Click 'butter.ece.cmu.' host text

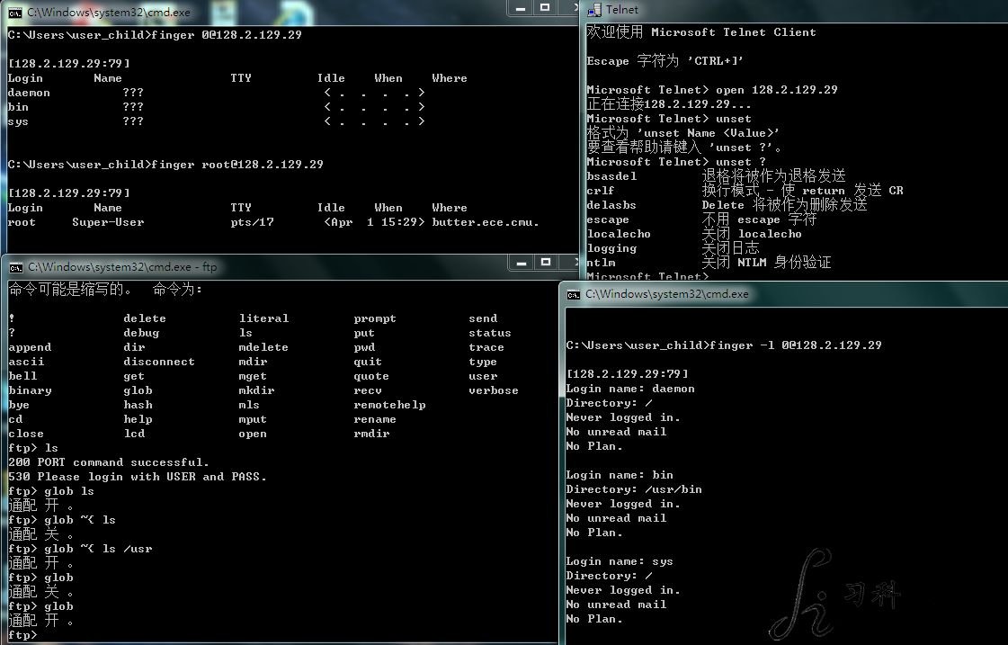point(486,222)
